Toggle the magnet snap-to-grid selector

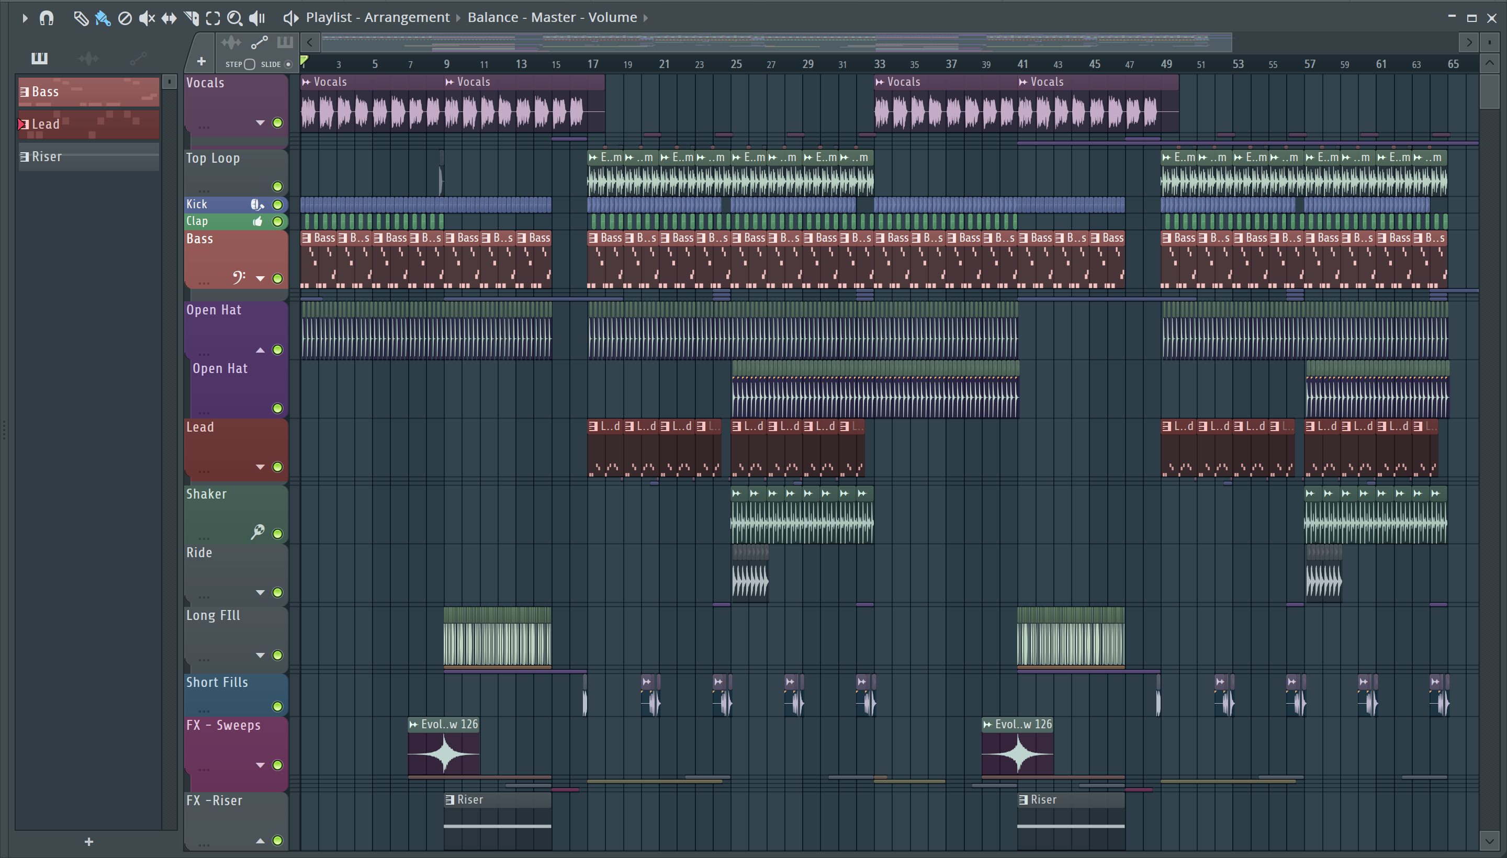[x=47, y=18]
